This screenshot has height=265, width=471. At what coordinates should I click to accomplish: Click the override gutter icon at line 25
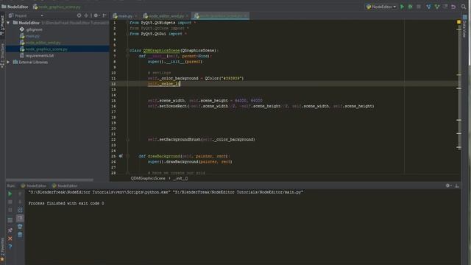[x=121, y=156]
